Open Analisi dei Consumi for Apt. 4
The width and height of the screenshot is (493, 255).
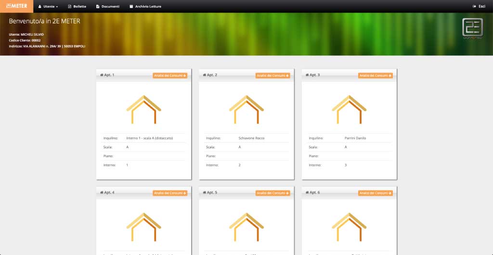(170, 193)
